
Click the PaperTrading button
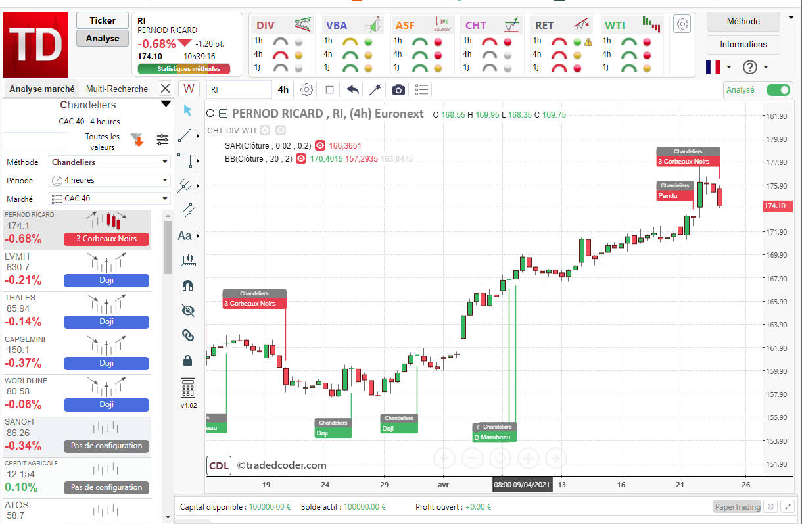(x=737, y=506)
